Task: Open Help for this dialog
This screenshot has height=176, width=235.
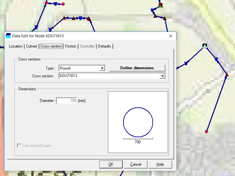Action: tap(160, 164)
